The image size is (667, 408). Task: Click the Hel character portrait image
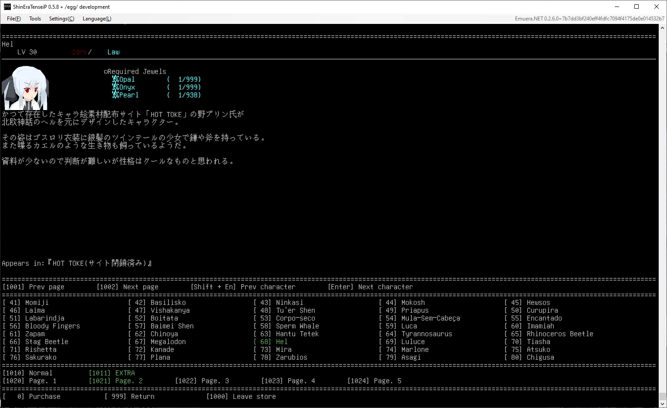[x=25, y=88]
